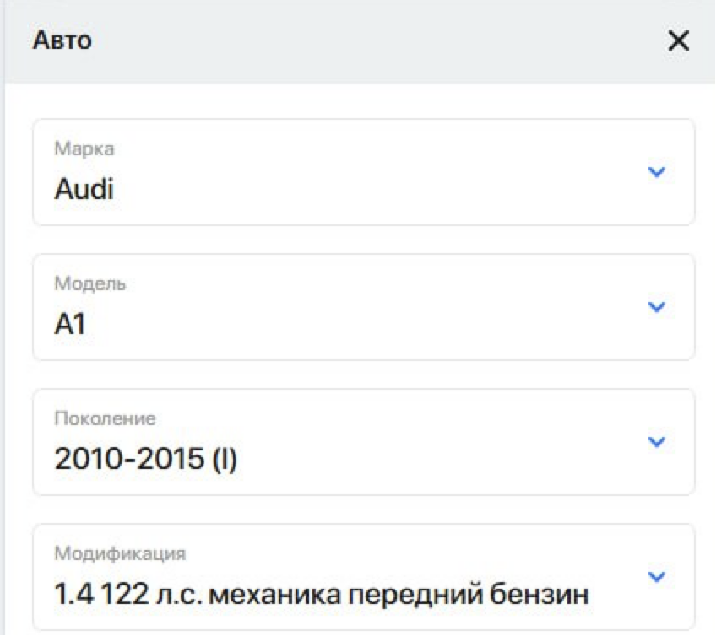The width and height of the screenshot is (716, 636).
Task: Click the blue chevron in the Марка field
Action: click(x=656, y=172)
